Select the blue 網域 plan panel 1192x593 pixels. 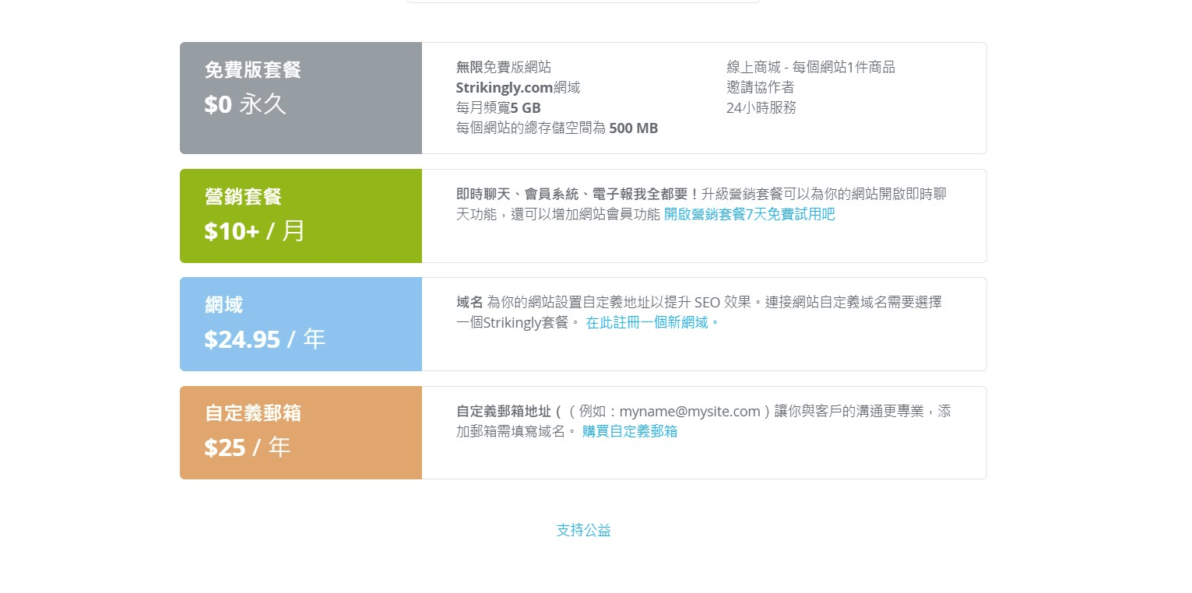coord(301,324)
